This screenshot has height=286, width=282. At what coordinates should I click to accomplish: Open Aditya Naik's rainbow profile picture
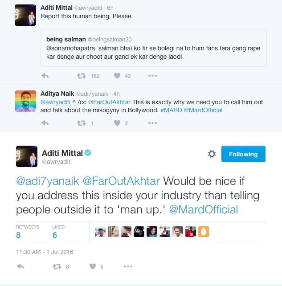pyautogui.click(x=26, y=101)
